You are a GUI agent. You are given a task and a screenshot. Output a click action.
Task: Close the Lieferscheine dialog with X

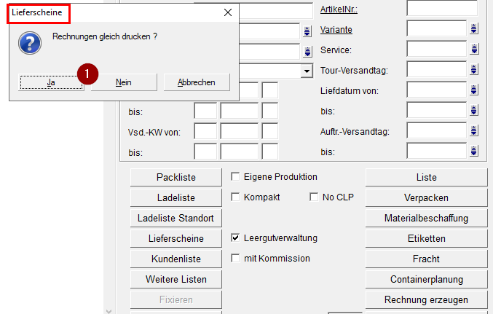pyautogui.click(x=228, y=12)
